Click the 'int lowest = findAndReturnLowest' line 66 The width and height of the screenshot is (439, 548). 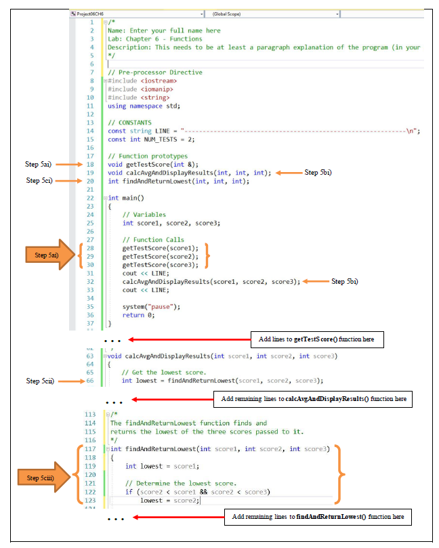tap(223, 381)
